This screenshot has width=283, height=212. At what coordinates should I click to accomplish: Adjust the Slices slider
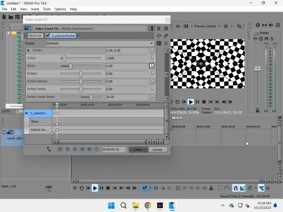(x=70, y=66)
